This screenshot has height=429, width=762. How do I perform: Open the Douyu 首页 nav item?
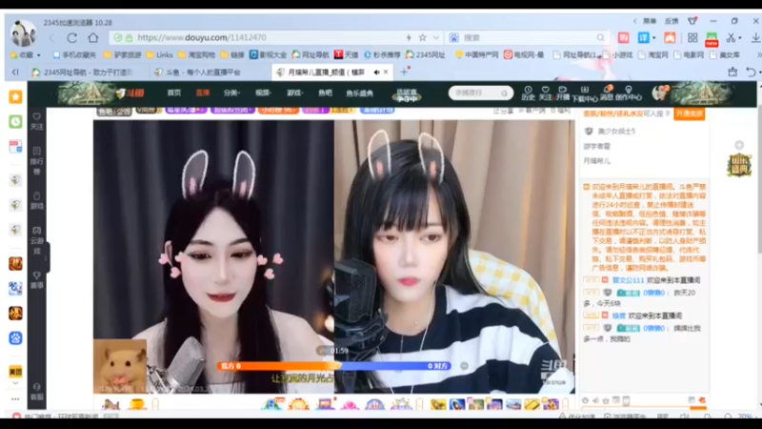coord(174,92)
